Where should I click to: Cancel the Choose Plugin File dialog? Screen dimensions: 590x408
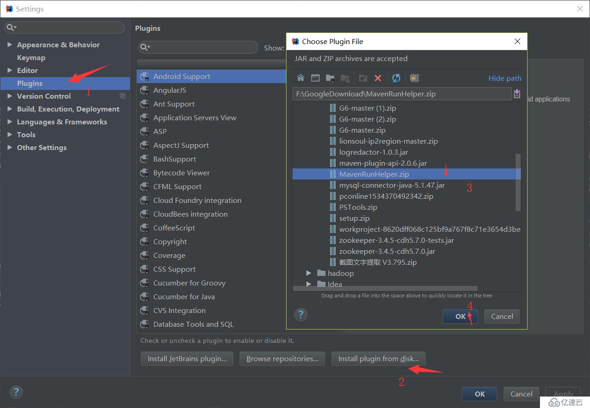point(502,316)
